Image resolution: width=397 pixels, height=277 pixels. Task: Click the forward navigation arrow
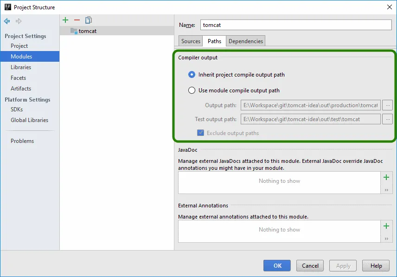tap(19, 21)
